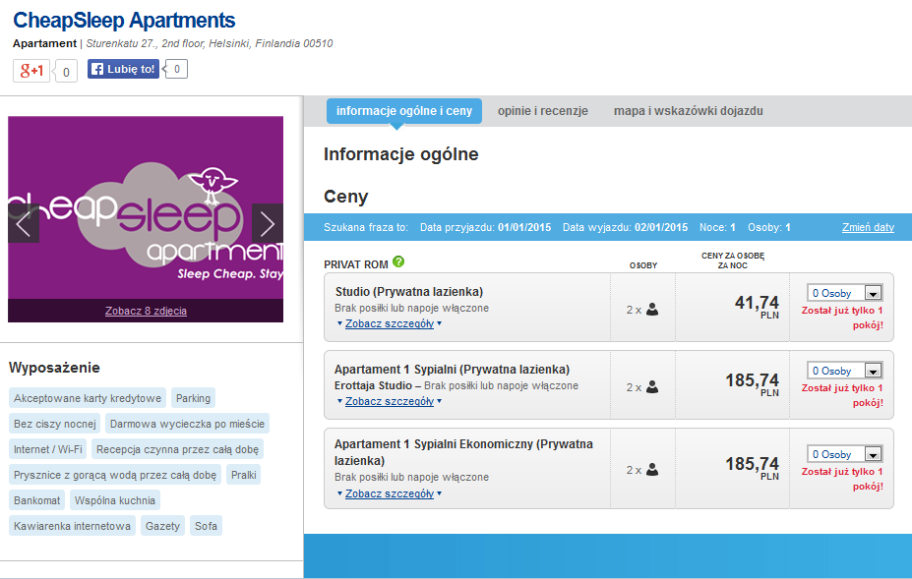
Task: Click the Facebook like count bubble
Action: click(x=177, y=69)
